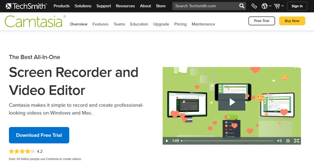This screenshot has width=314, height=166.
Task: Click the Free Trial button
Action: [x=261, y=21]
